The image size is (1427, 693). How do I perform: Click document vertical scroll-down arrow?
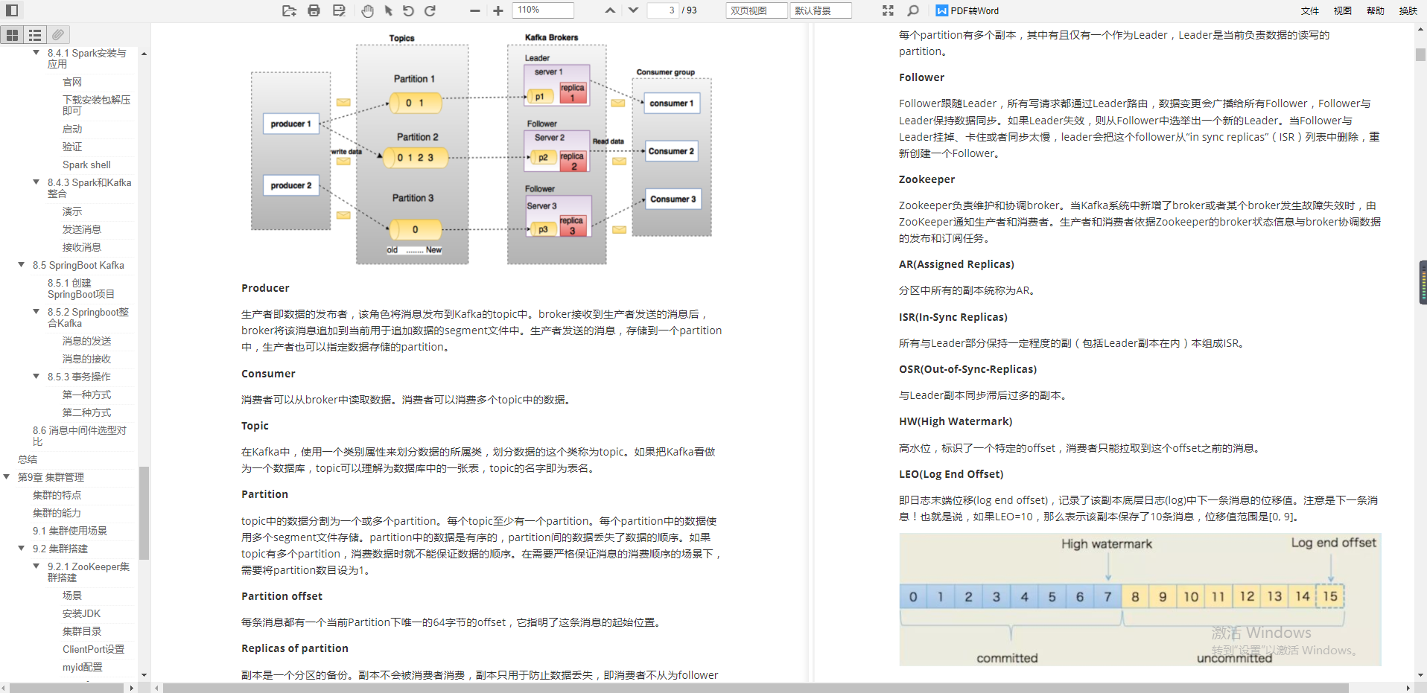click(x=1421, y=675)
